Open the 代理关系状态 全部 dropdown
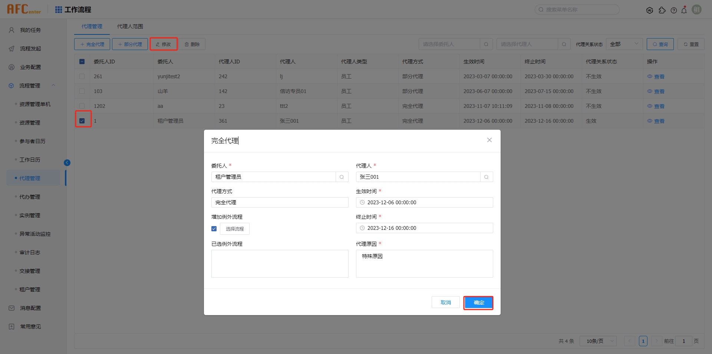Screen dimensions: 712x354 pyautogui.click(x=624, y=44)
